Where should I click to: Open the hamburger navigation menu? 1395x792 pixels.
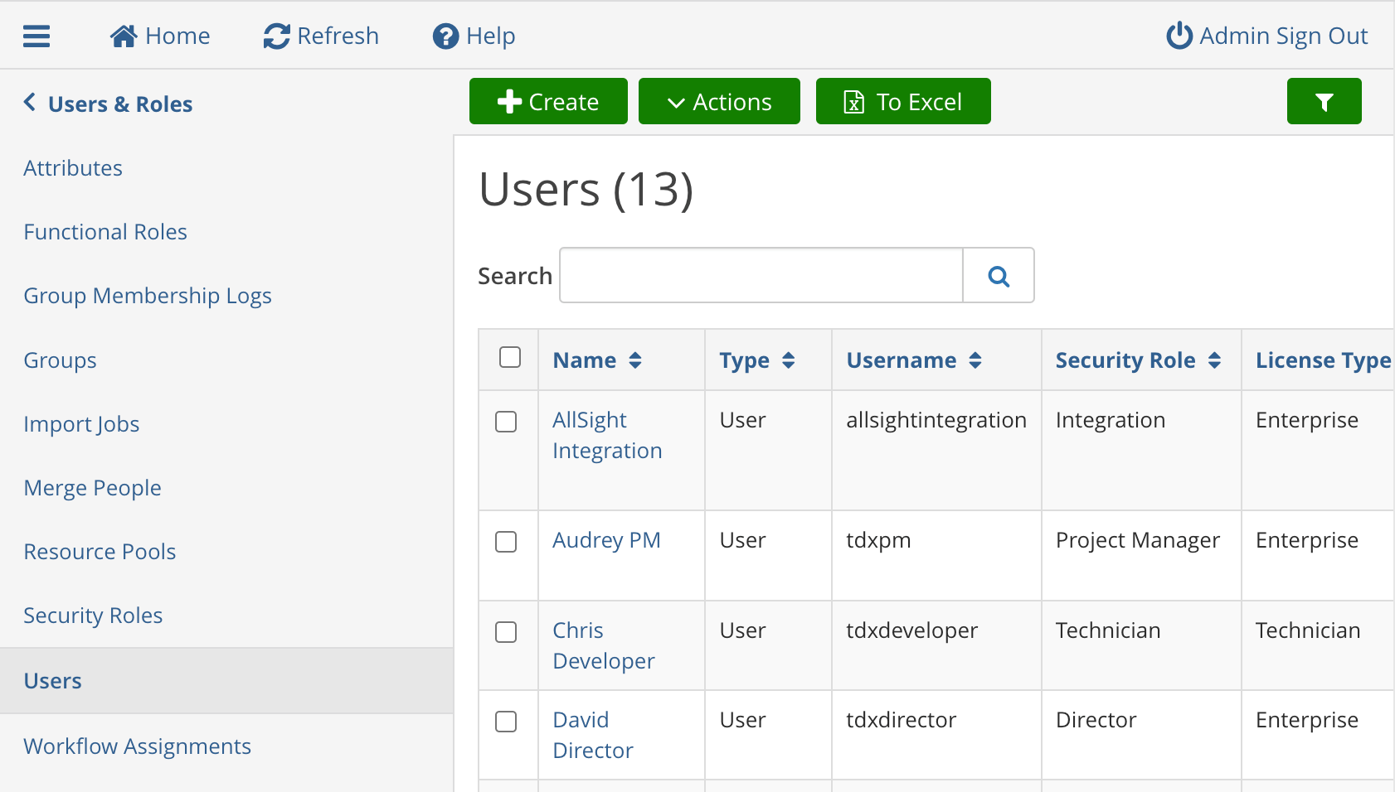tap(36, 35)
